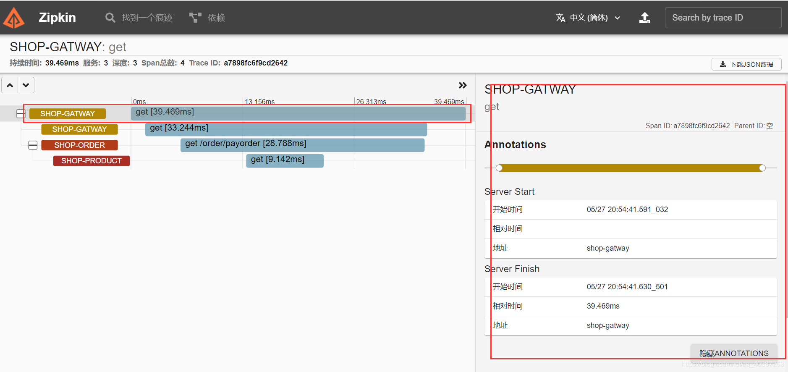
Task: Select previous span with up arrow
Action: coord(10,85)
